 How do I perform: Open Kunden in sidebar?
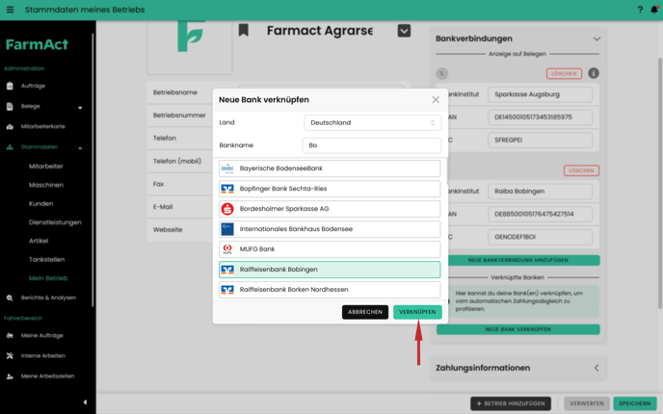click(x=41, y=203)
